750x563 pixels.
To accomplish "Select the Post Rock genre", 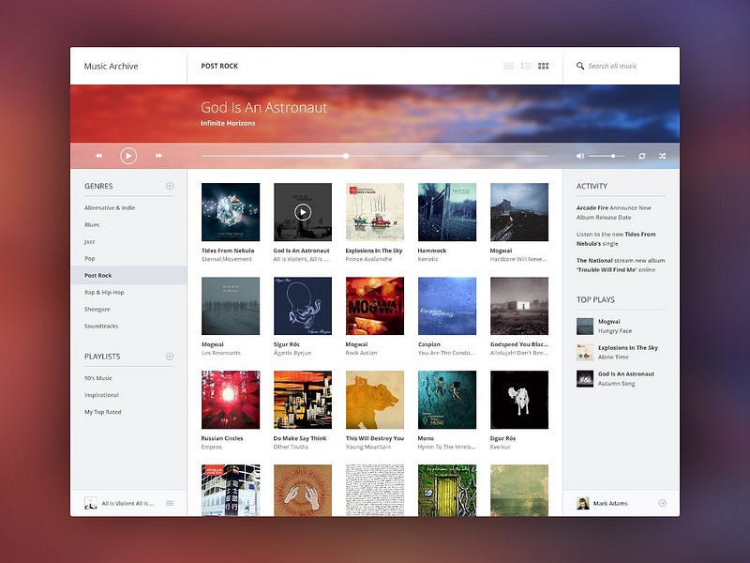I will coord(128,275).
